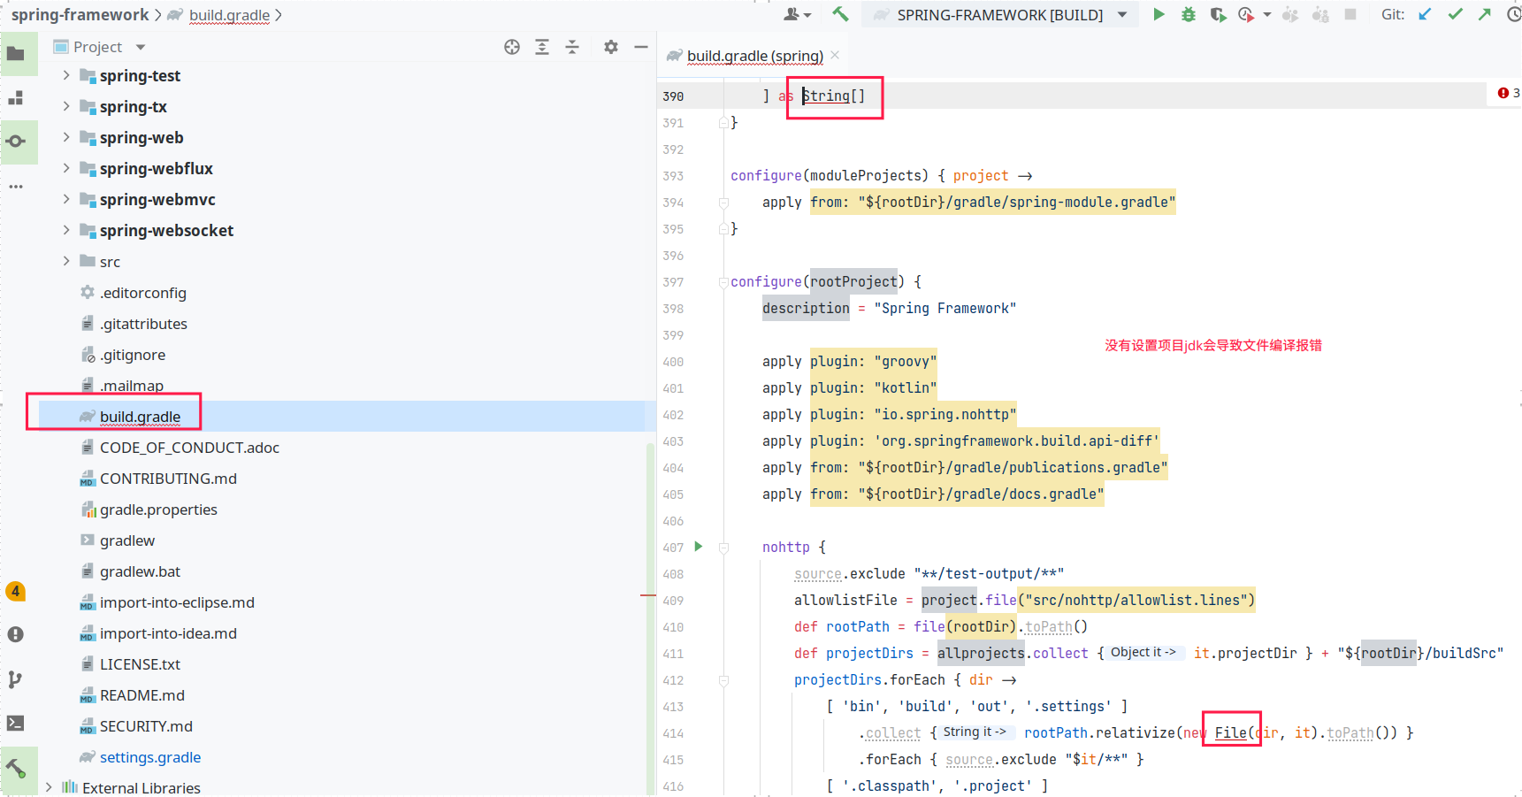This screenshot has width=1522, height=797.
Task: Open the Structure tool window sidebar icon
Action: (x=16, y=98)
